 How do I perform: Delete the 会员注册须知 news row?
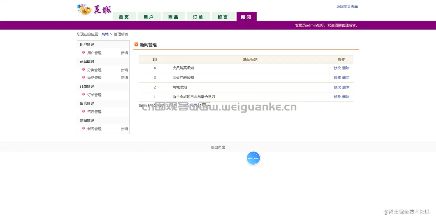tap(346, 78)
